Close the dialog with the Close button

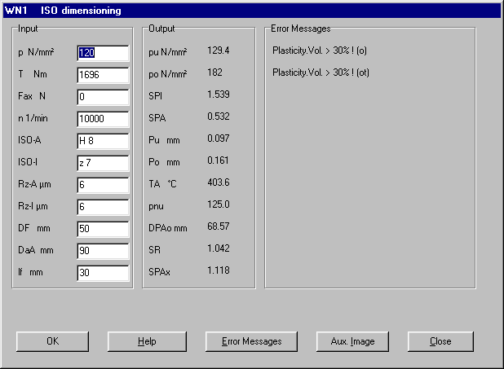(x=440, y=341)
